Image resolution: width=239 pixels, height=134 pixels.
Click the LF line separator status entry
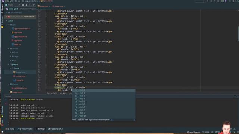coord(212,132)
